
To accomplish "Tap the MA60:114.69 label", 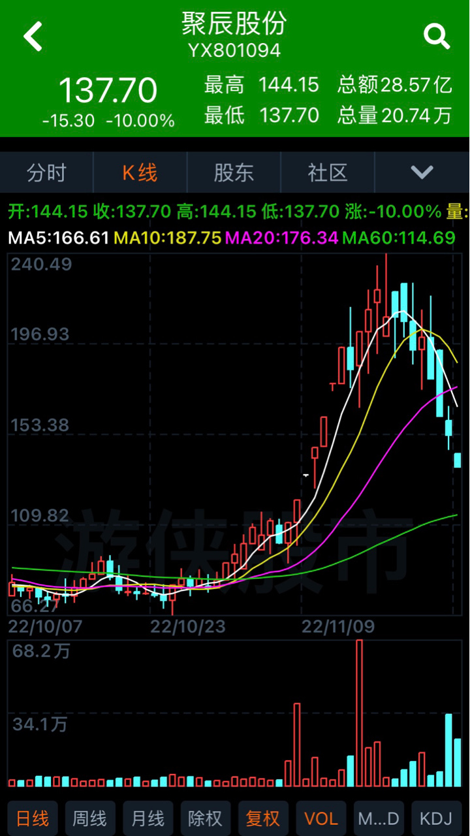I will point(398,238).
